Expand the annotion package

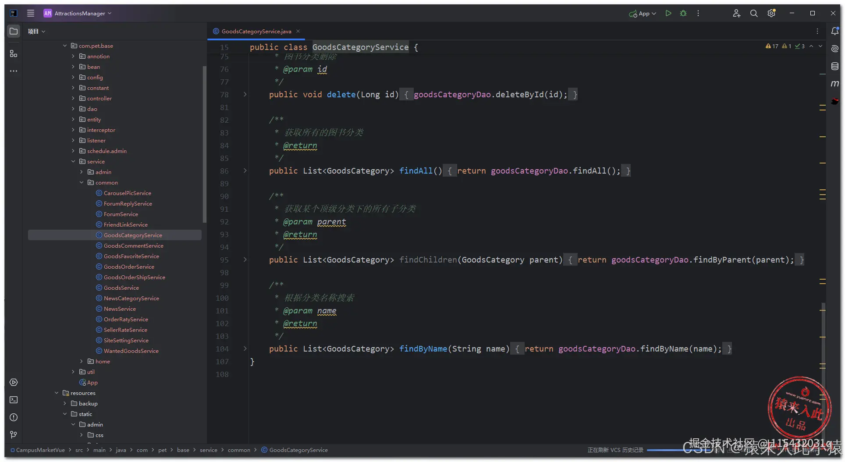[x=73, y=56]
